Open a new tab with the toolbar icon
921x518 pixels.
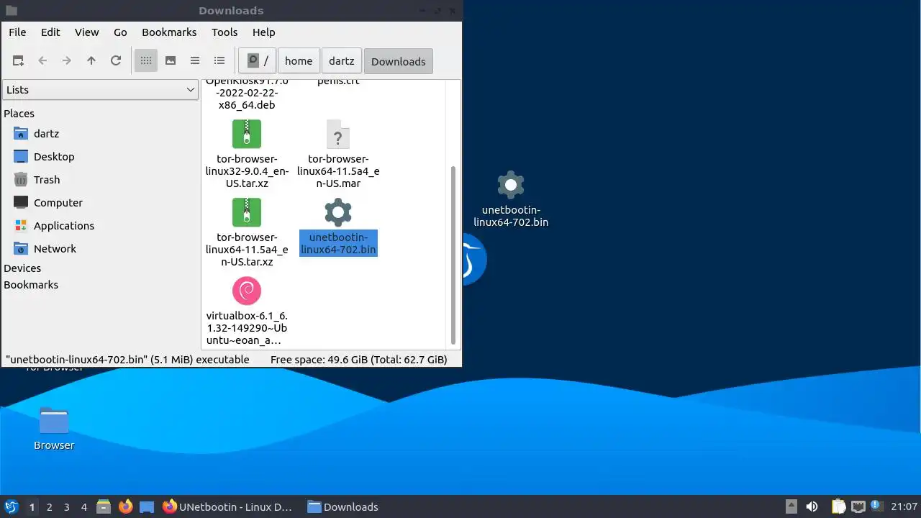[18, 61]
